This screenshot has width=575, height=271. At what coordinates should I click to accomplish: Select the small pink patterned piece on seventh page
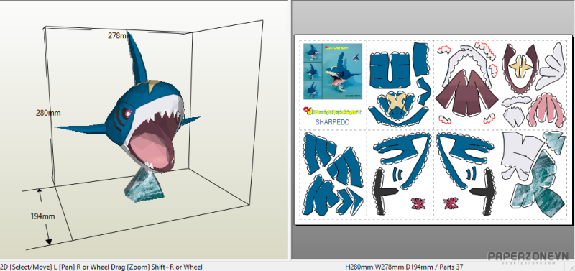tap(451, 203)
